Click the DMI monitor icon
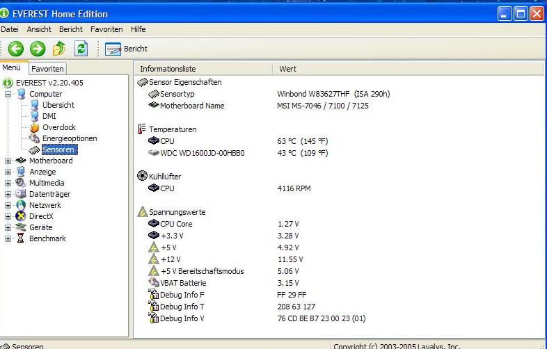Image resolution: width=547 pixels, height=349 pixels. coord(35,116)
